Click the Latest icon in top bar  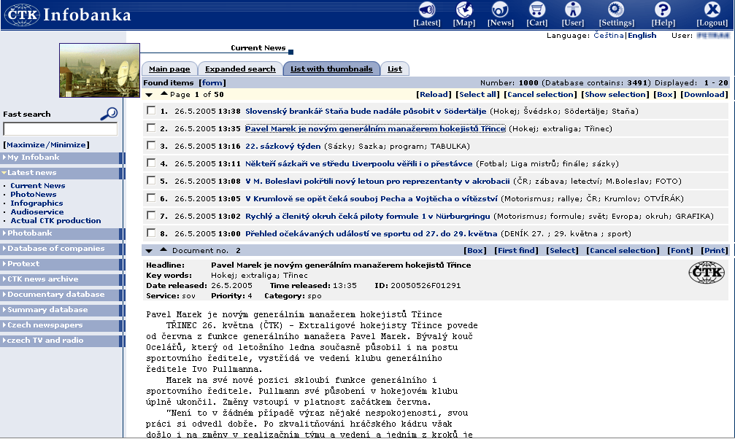[426, 10]
